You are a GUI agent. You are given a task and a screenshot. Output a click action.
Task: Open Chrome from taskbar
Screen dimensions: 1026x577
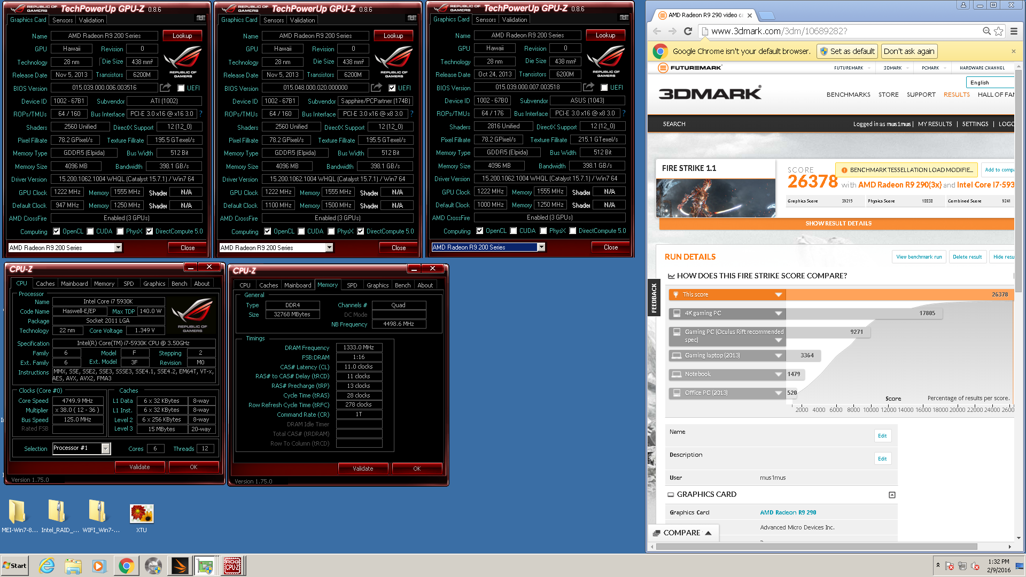(x=126, y=566)
